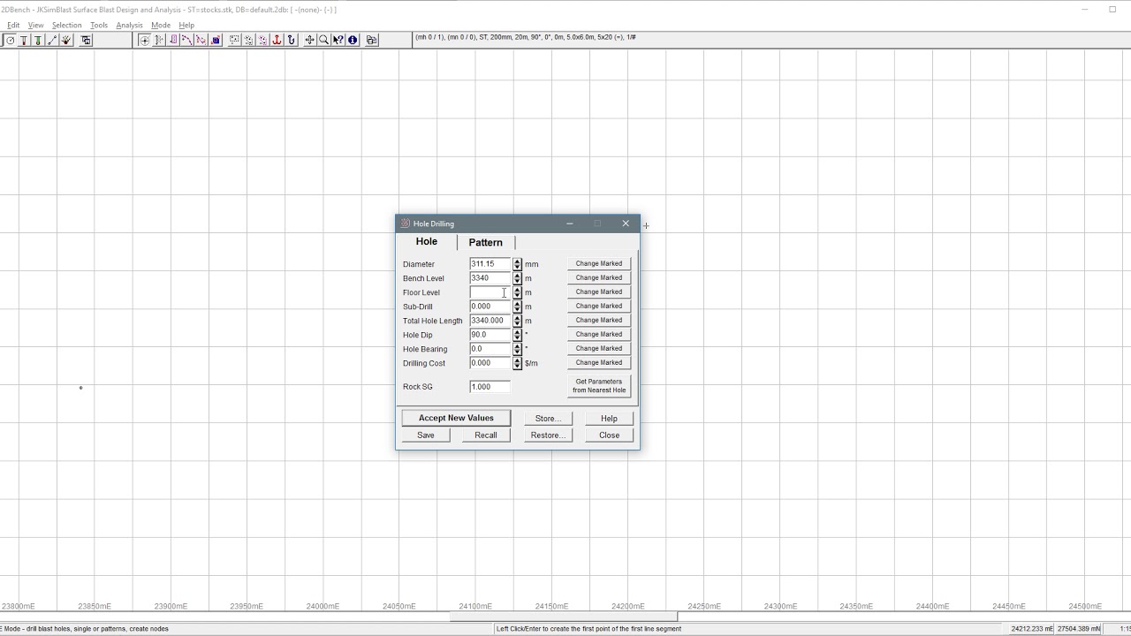
Task: Select the green hole loading mode icon
Action: coord(38,40)
